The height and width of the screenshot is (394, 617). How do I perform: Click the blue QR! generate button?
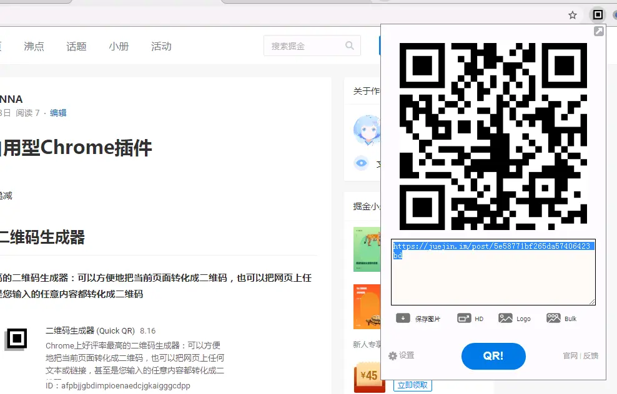(493, 357)
